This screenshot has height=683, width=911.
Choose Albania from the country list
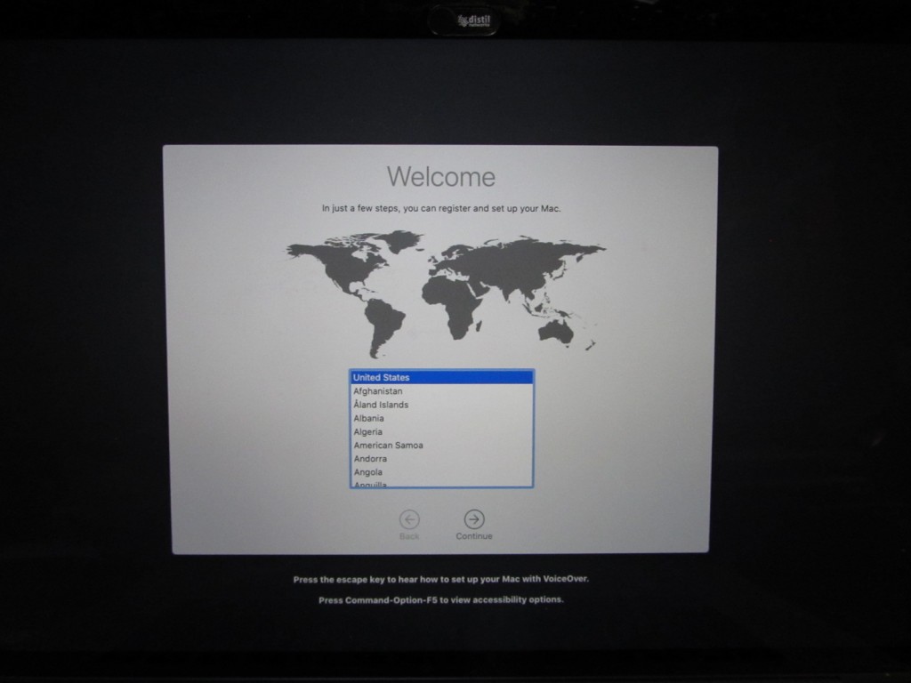tap(441, 418)
